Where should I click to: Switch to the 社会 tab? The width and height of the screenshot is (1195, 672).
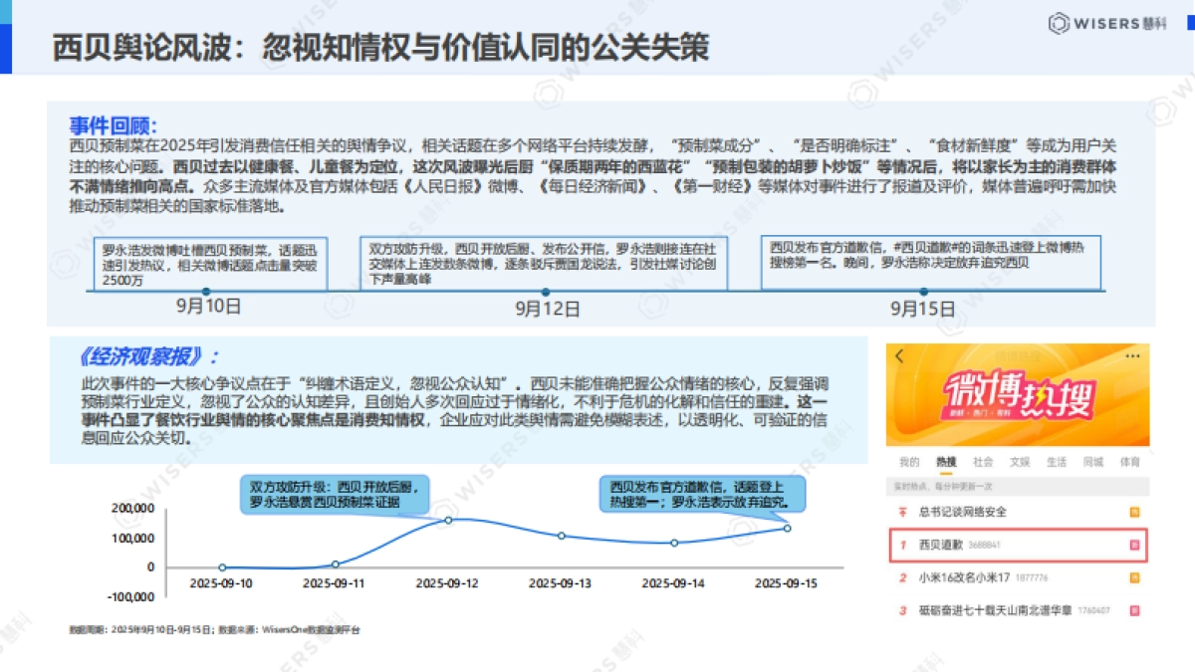click(982, 462)
